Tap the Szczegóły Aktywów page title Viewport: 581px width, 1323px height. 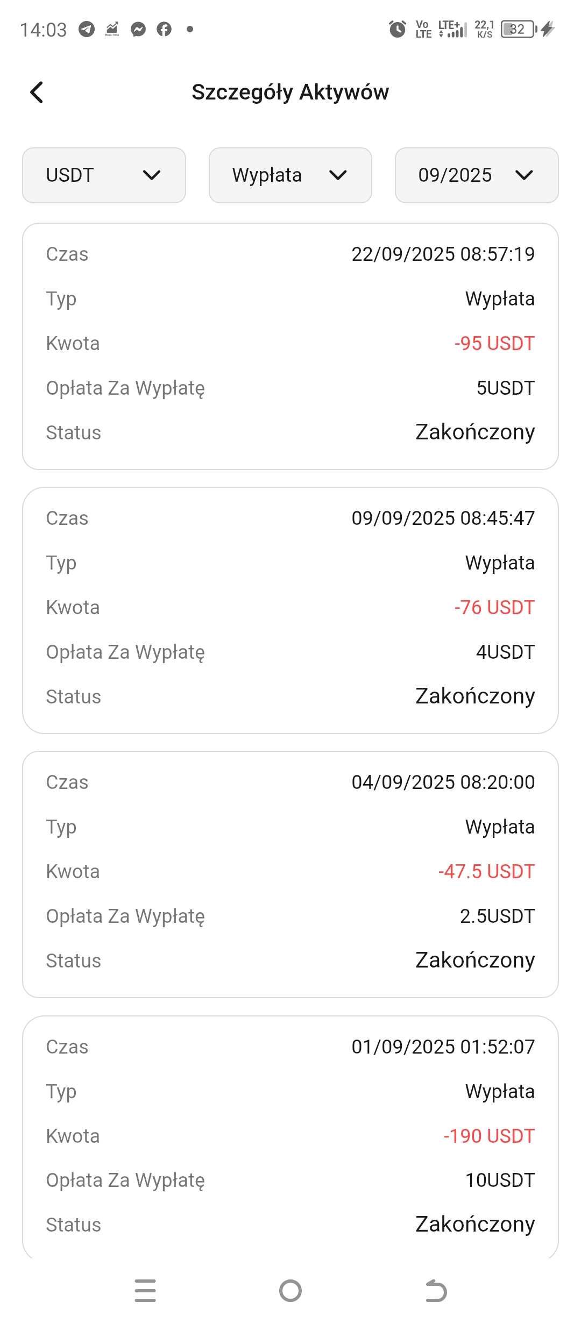(290, 92)
